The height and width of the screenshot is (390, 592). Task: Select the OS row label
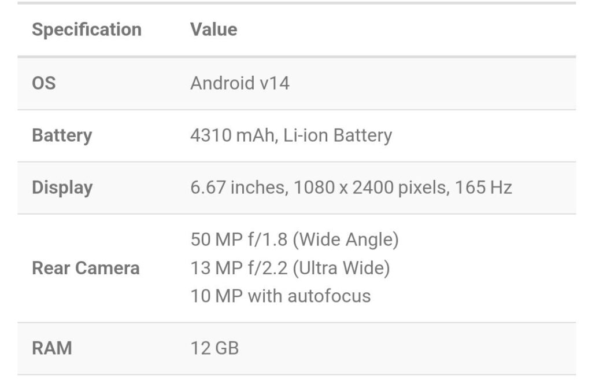(44, 83)
